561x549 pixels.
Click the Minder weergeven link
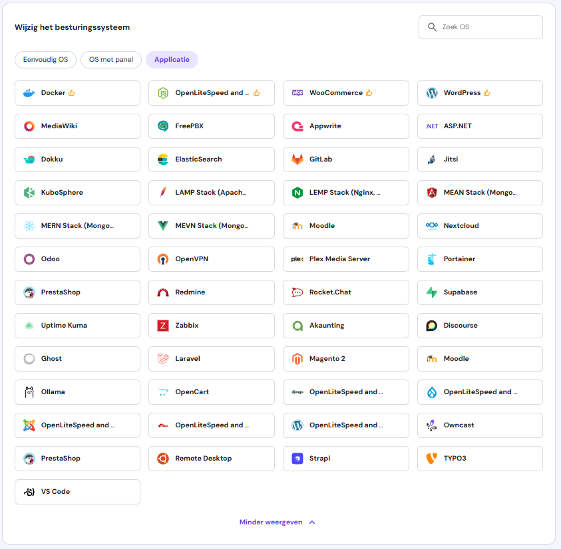271,522
